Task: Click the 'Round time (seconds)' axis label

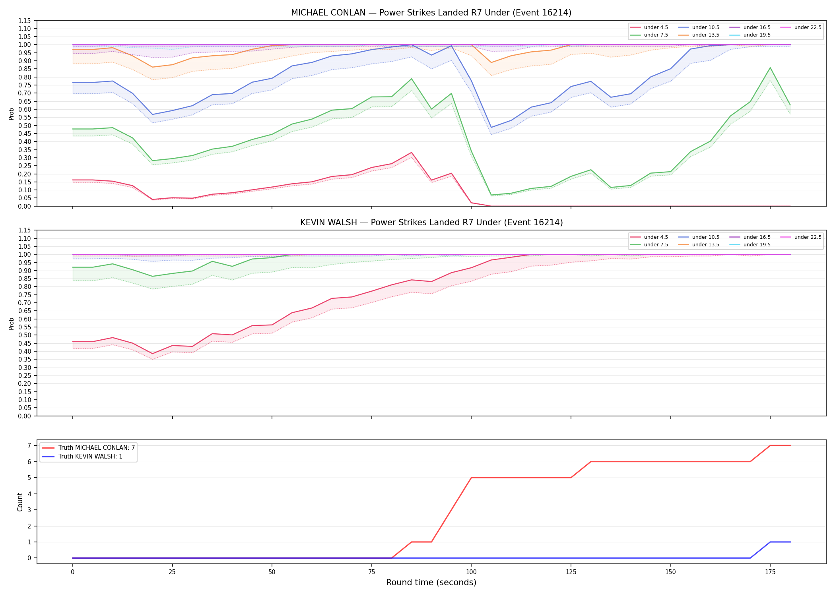Action: click(431, 582)
